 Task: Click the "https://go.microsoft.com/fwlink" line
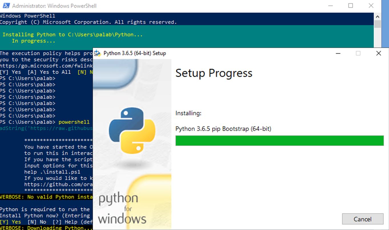pos(46,66)
